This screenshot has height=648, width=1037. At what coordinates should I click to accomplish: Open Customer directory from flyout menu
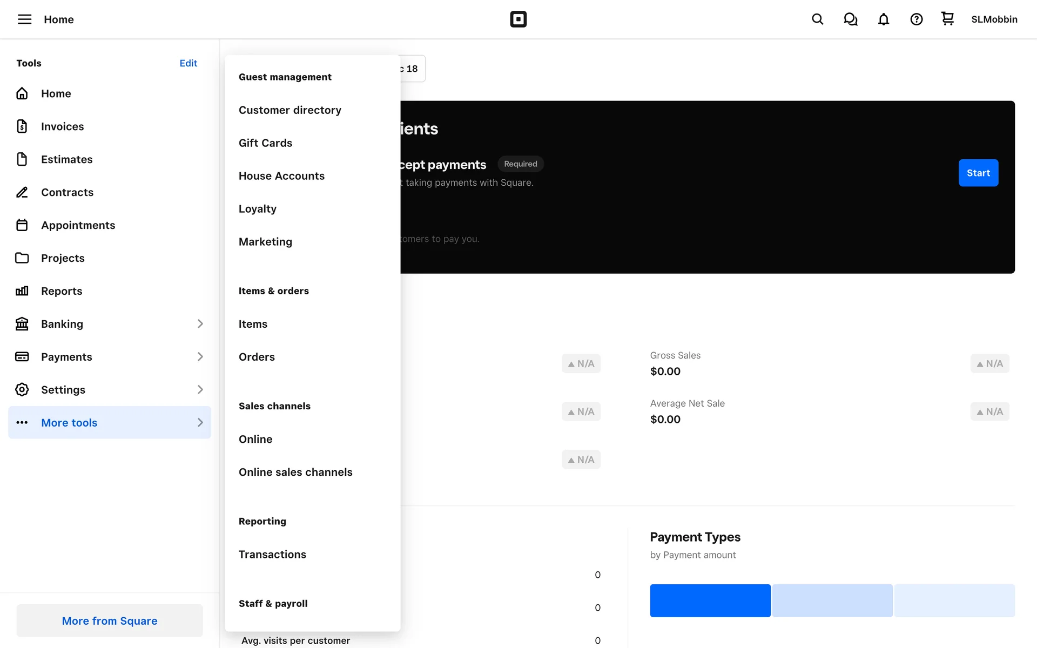[289, 110]
